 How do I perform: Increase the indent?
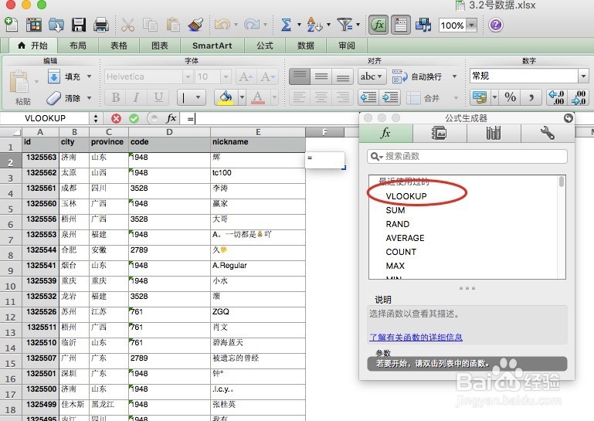pyautogui.click(x=390, y=98)
